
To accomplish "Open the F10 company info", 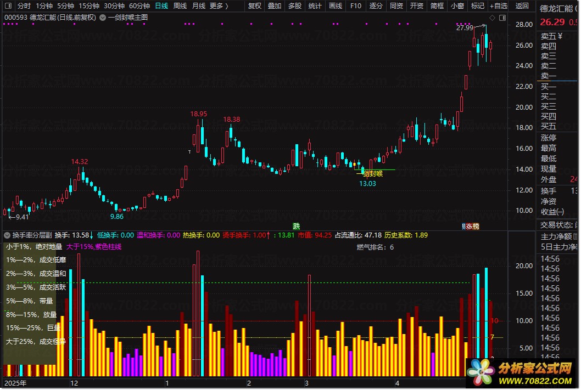I will tap(356, 6).
